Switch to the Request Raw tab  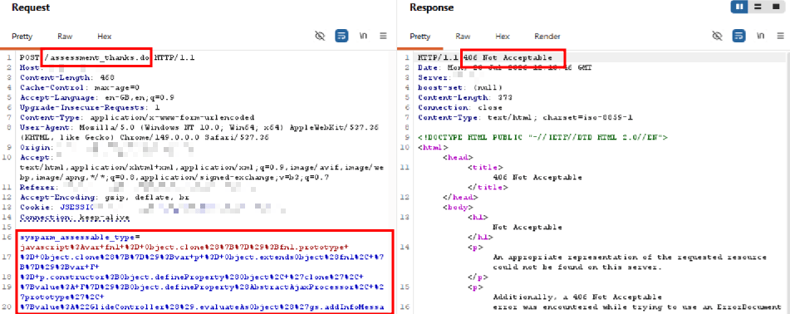pyautogui.click(x=65, y=37)
